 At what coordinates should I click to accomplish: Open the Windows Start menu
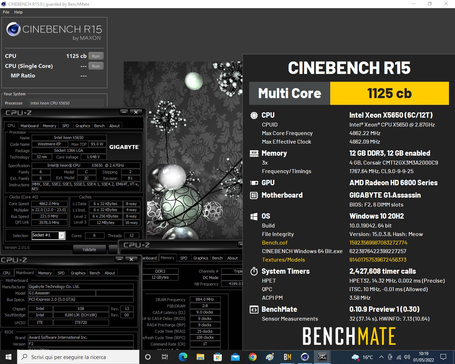(x=9, y=357)
